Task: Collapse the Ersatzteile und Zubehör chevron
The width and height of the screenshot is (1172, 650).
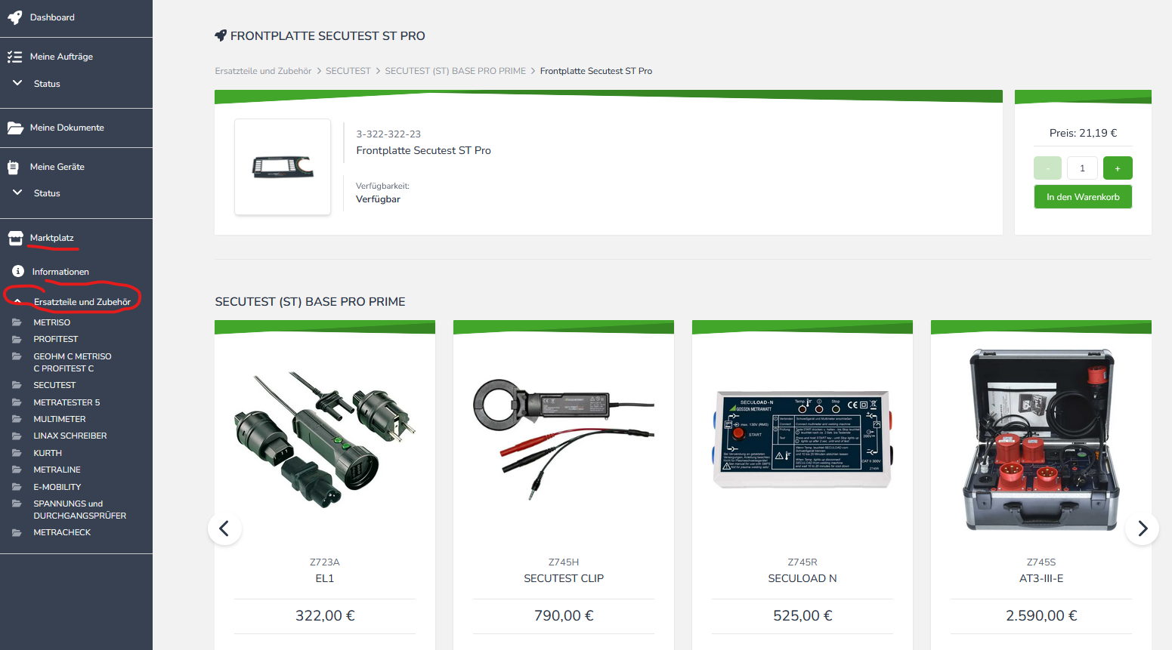Action: coord(18,300)
